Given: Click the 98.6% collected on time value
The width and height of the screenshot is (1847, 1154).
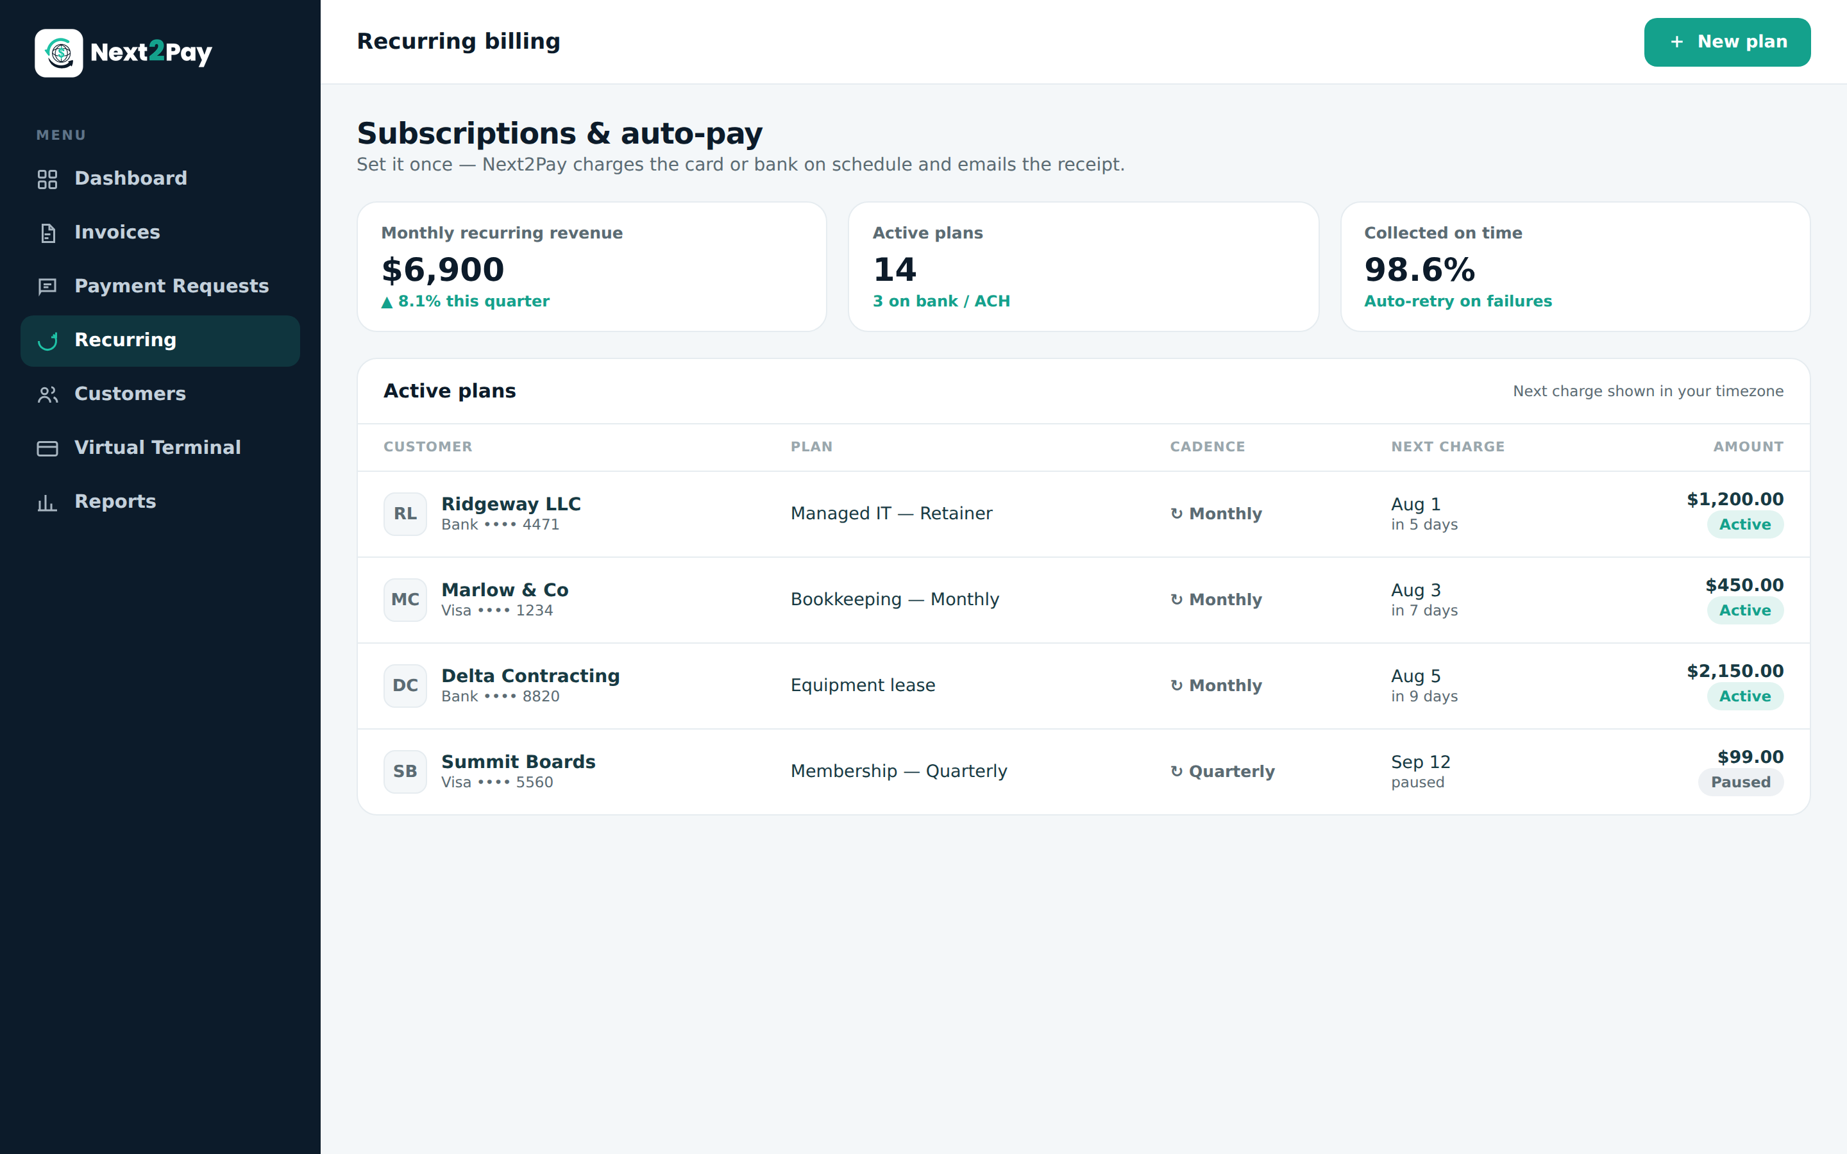Looking at the screenshot, I should pyautogui.click(x=1420, y=269).
